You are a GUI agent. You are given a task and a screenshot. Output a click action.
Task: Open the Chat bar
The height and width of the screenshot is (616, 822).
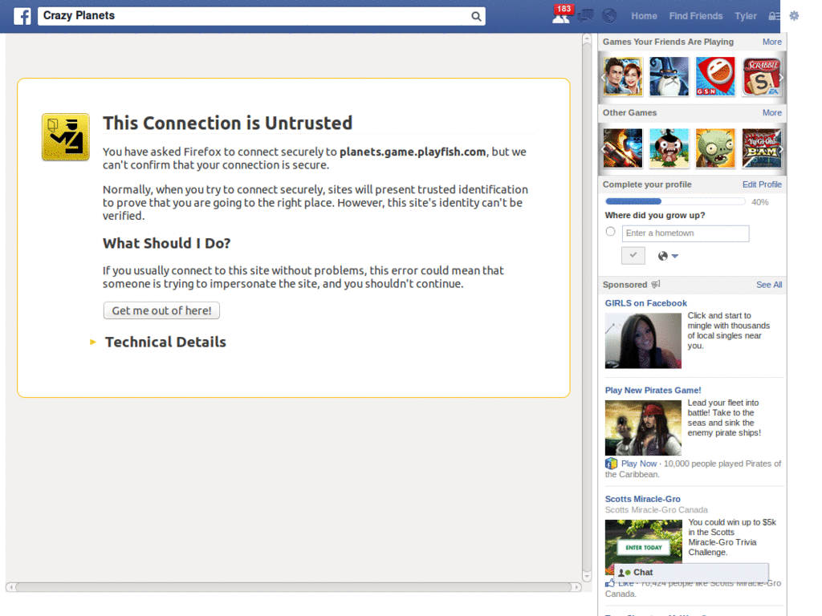pyautogui.click(x=691, y=573)
